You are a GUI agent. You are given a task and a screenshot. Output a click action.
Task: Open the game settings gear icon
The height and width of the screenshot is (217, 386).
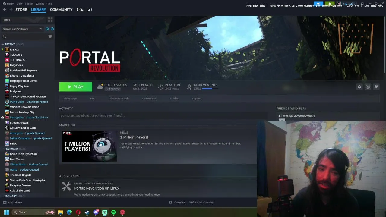pos(359,87)
